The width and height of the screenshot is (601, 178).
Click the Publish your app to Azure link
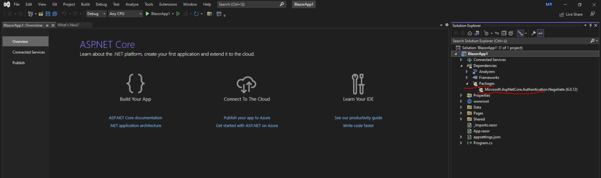(247, 118)
